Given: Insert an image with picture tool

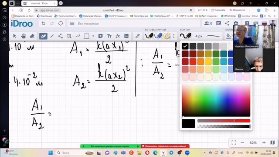Looking at the screenshot, I should pos(126,36).
